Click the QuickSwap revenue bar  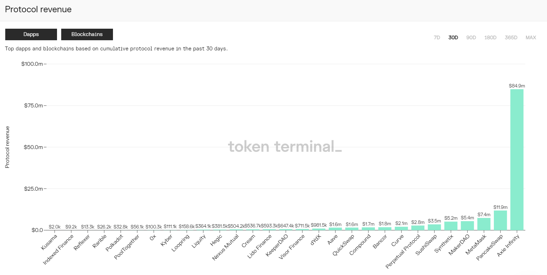click(x=352, y=228)
